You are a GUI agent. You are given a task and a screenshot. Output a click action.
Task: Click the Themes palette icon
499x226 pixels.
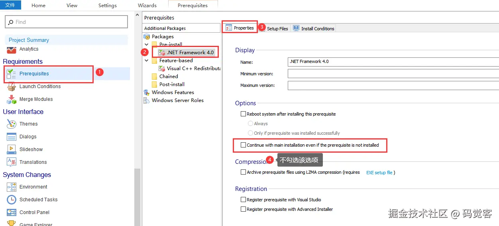pos(12,124)
